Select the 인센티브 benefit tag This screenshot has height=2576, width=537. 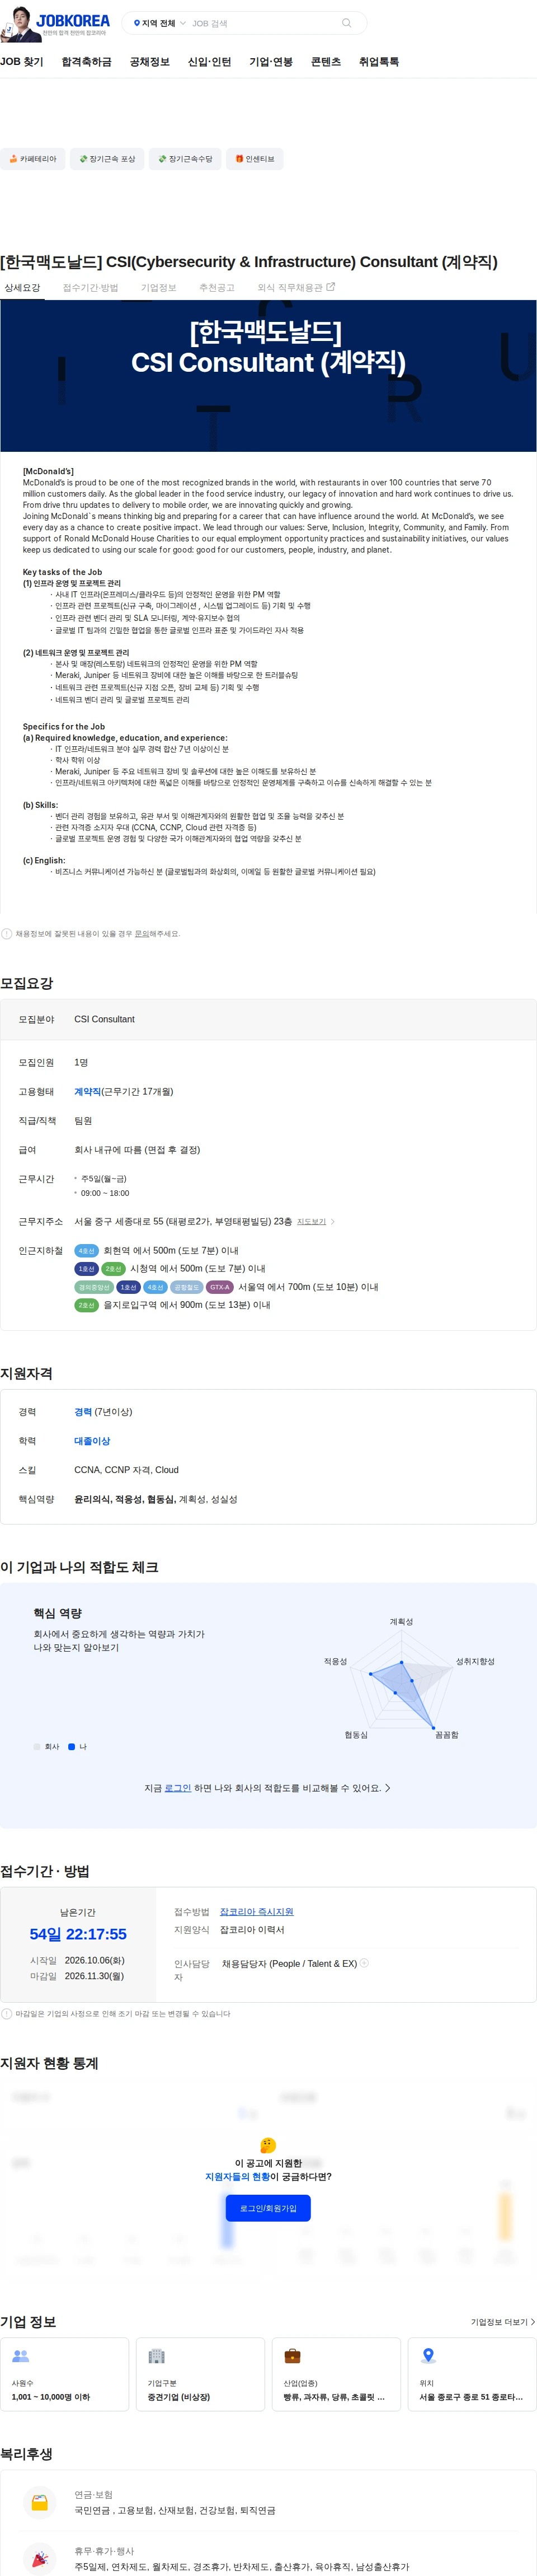click(255, 159)
